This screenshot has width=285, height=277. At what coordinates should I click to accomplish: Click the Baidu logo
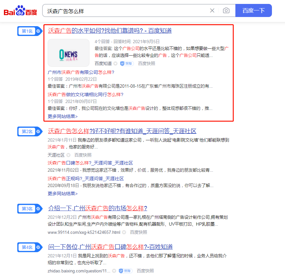click(x=20, y=11)
